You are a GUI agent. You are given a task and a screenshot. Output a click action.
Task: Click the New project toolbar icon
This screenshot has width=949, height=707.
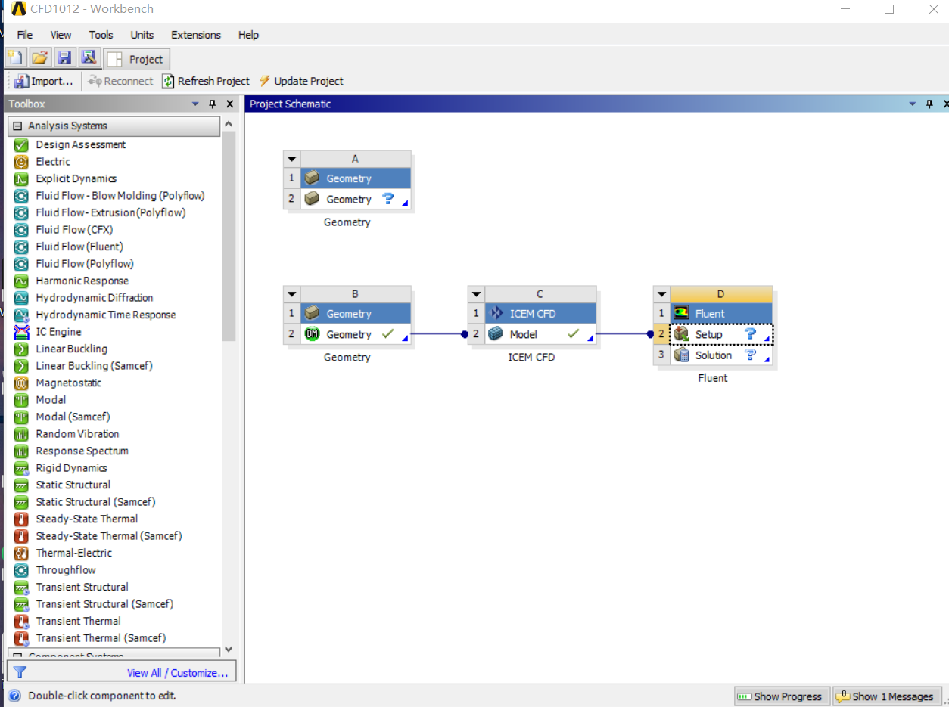click(x=16, y=58)
